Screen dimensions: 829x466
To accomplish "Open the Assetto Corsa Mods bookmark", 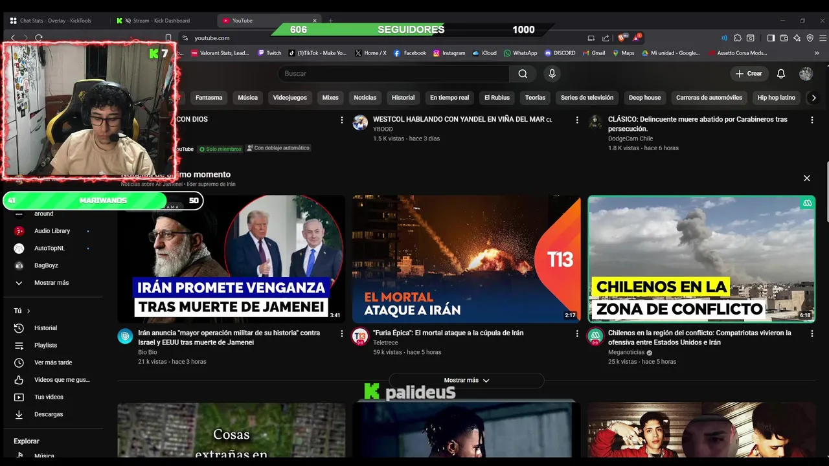I will point(738,53).
